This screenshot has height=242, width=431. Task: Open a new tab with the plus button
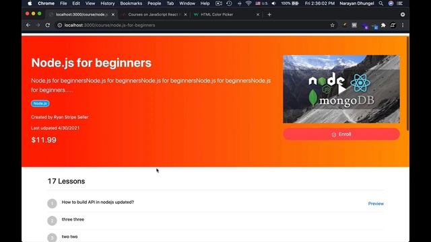[269, 15]
